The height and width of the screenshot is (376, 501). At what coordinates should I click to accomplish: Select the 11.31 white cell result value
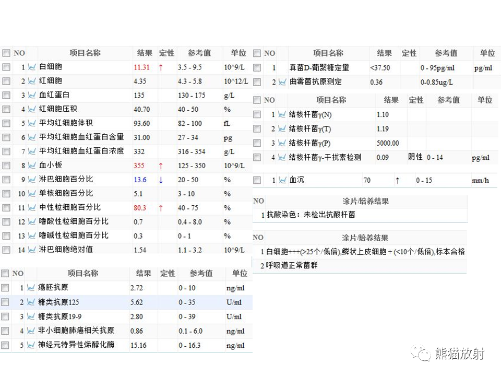[x=141, y=67]
